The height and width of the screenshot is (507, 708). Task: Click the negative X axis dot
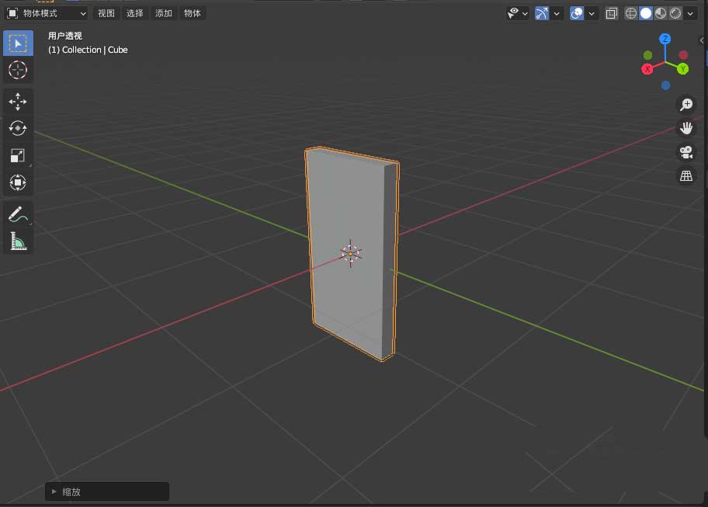click(684, 55)
